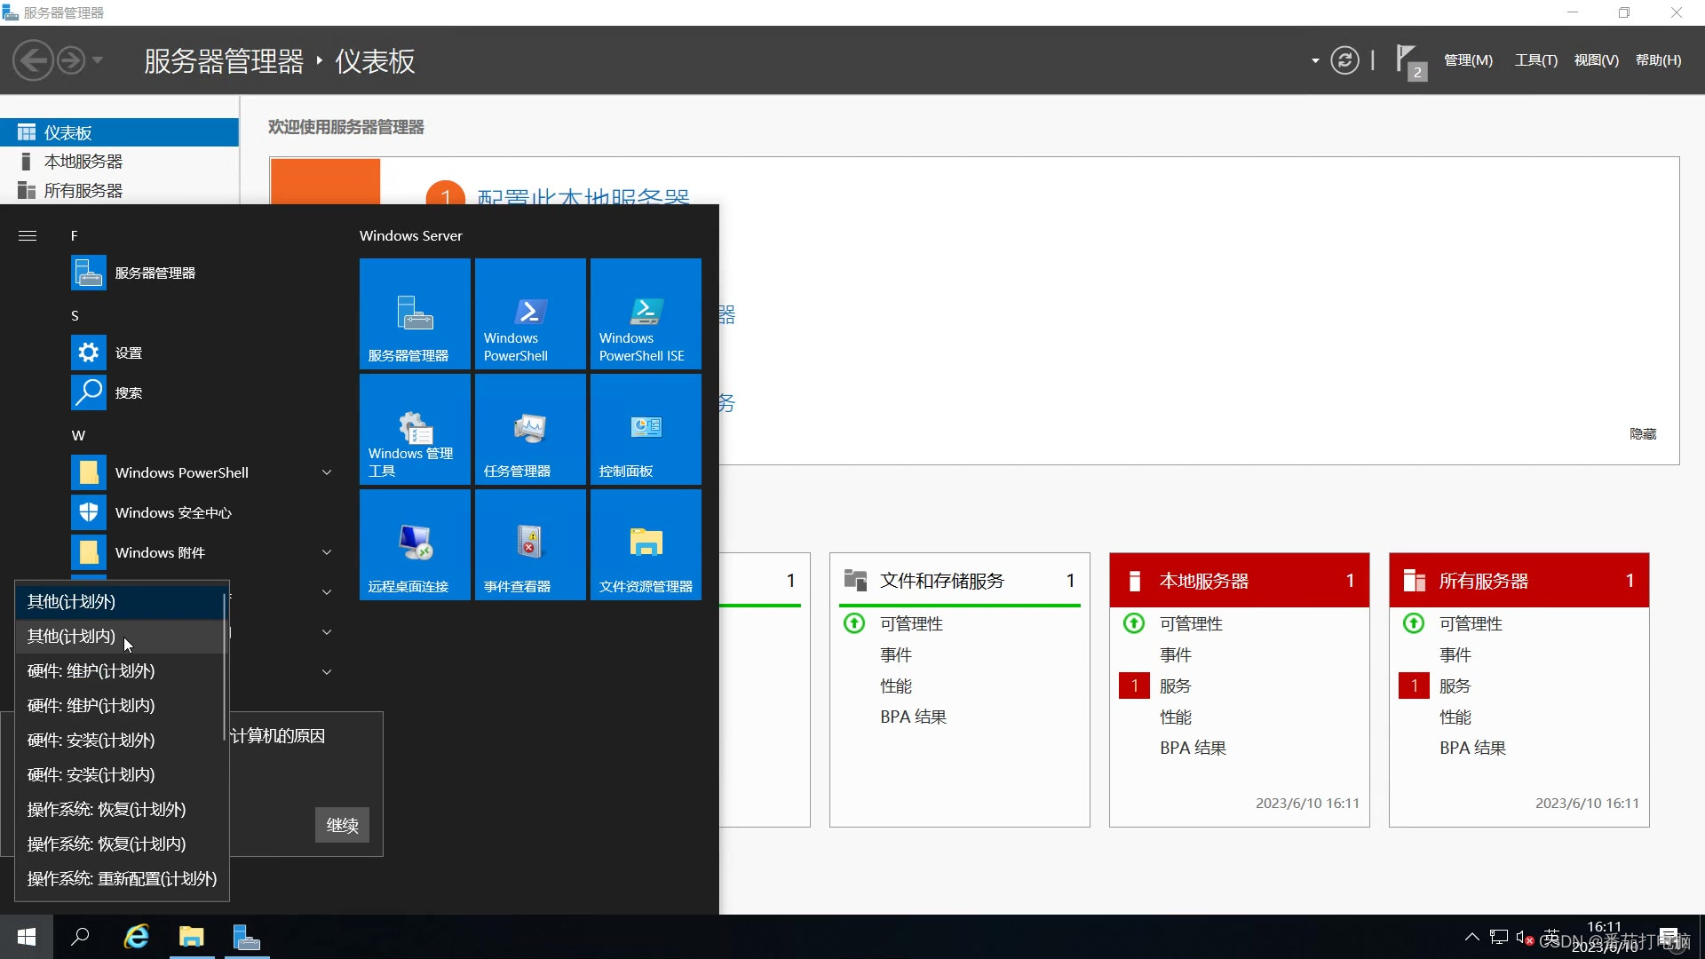Click the Windows Start button
1705x959 pixels.
point(27,937)
